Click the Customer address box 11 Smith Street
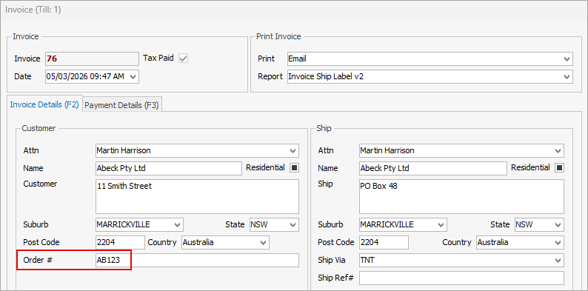 pyautogui.click(x=197, y=196)
